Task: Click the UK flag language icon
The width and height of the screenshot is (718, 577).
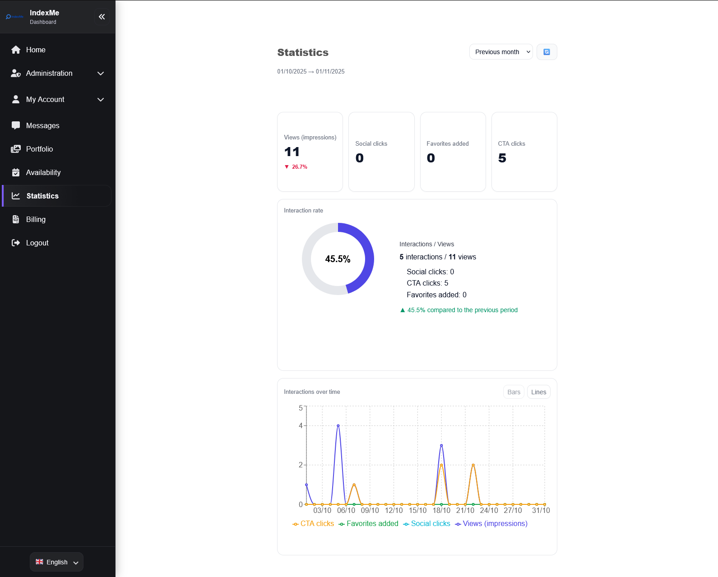Action: (40, 562)
